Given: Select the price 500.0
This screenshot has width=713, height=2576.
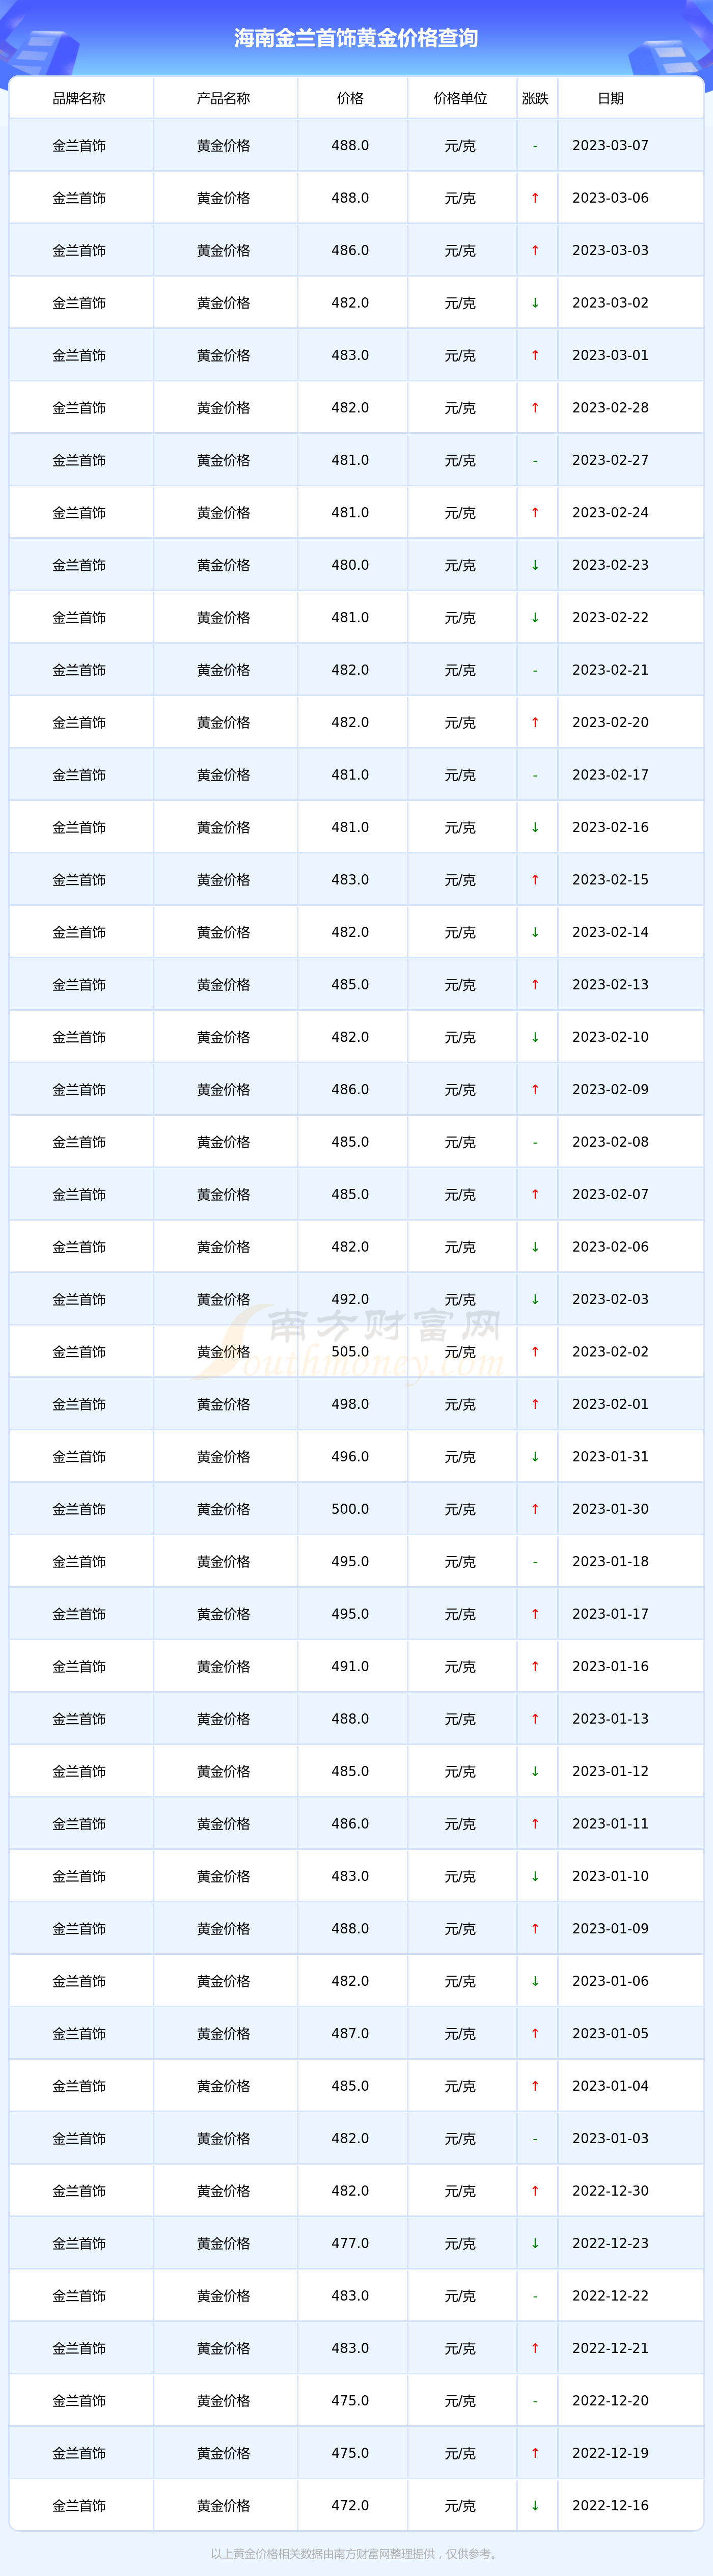Looking at the screenshot, I should pos(350,1509).
